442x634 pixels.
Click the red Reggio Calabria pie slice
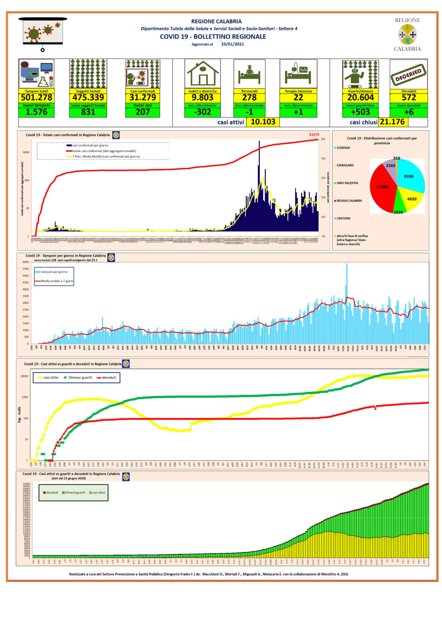coord(383,188)
